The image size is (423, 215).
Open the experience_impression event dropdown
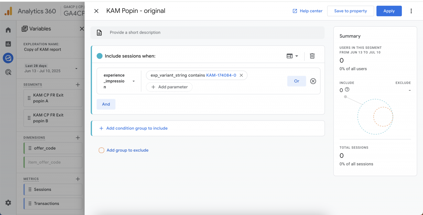134,81
